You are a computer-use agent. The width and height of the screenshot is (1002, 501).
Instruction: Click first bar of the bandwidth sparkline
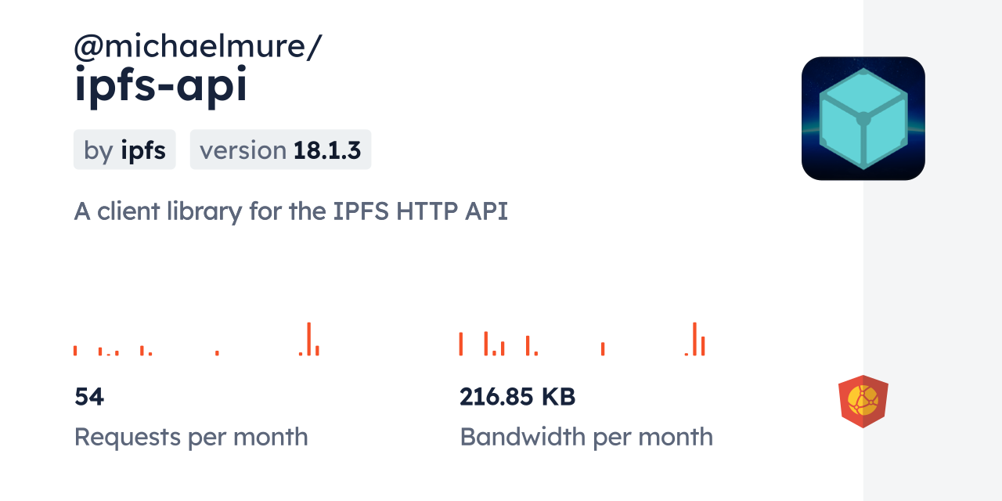(x=461, y=344)
